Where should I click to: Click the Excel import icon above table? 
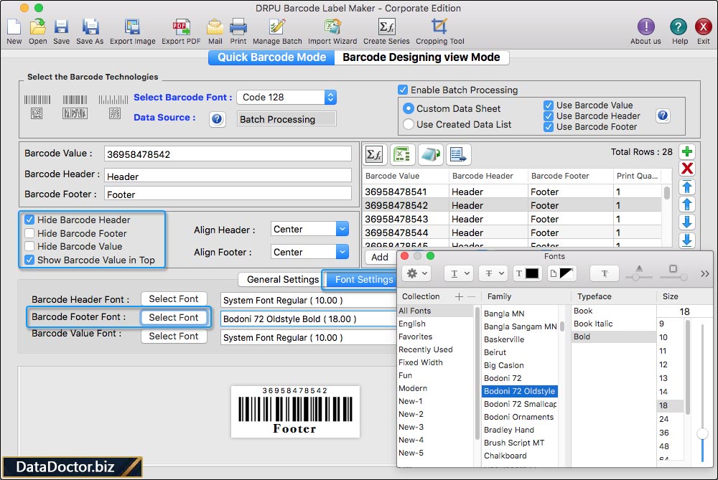coord(402,155)
